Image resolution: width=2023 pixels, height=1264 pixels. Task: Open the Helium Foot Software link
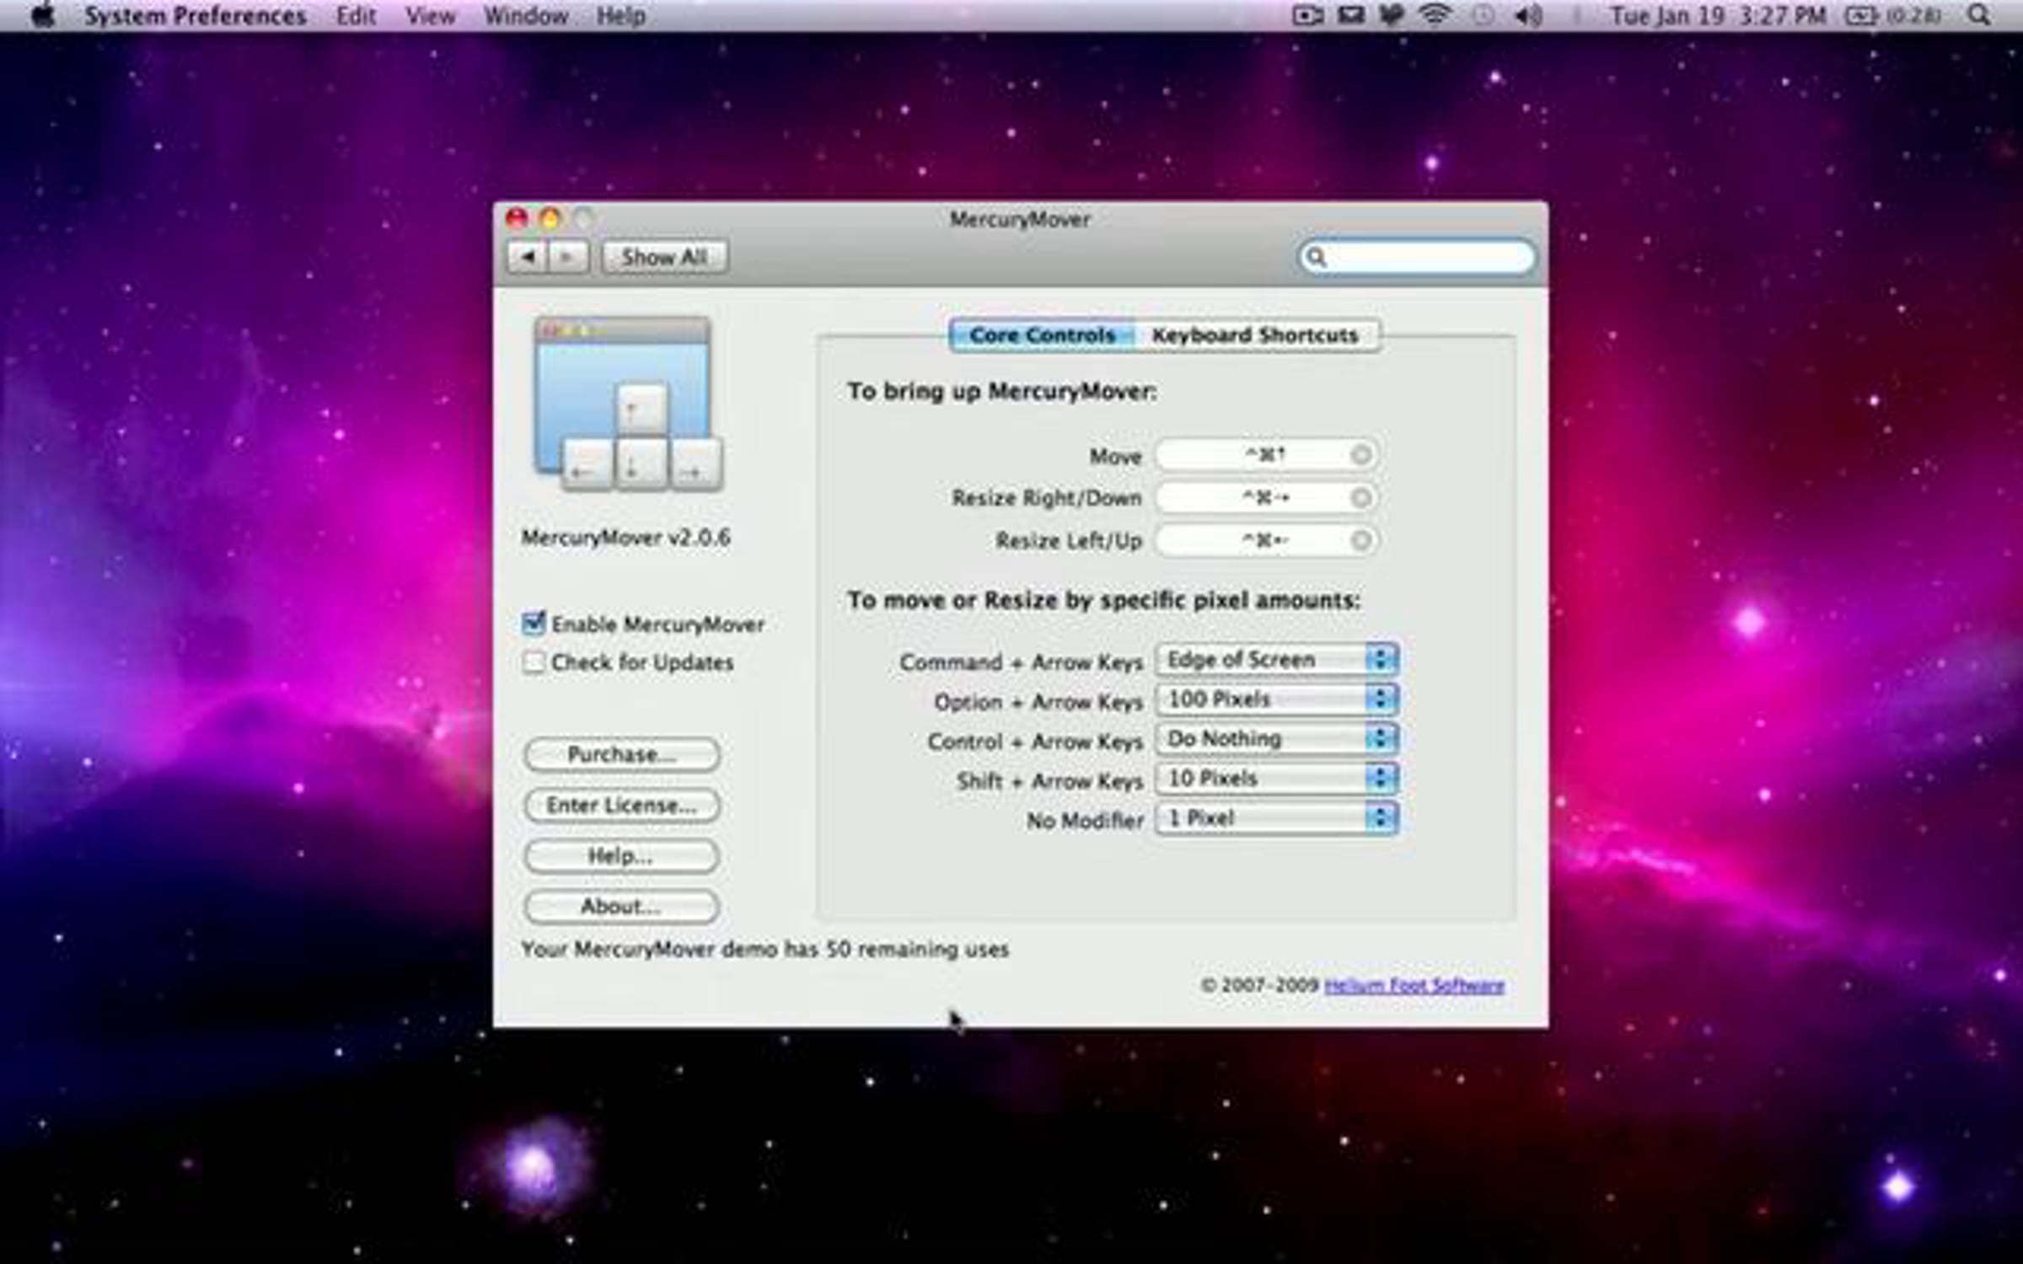(1414, 985)
